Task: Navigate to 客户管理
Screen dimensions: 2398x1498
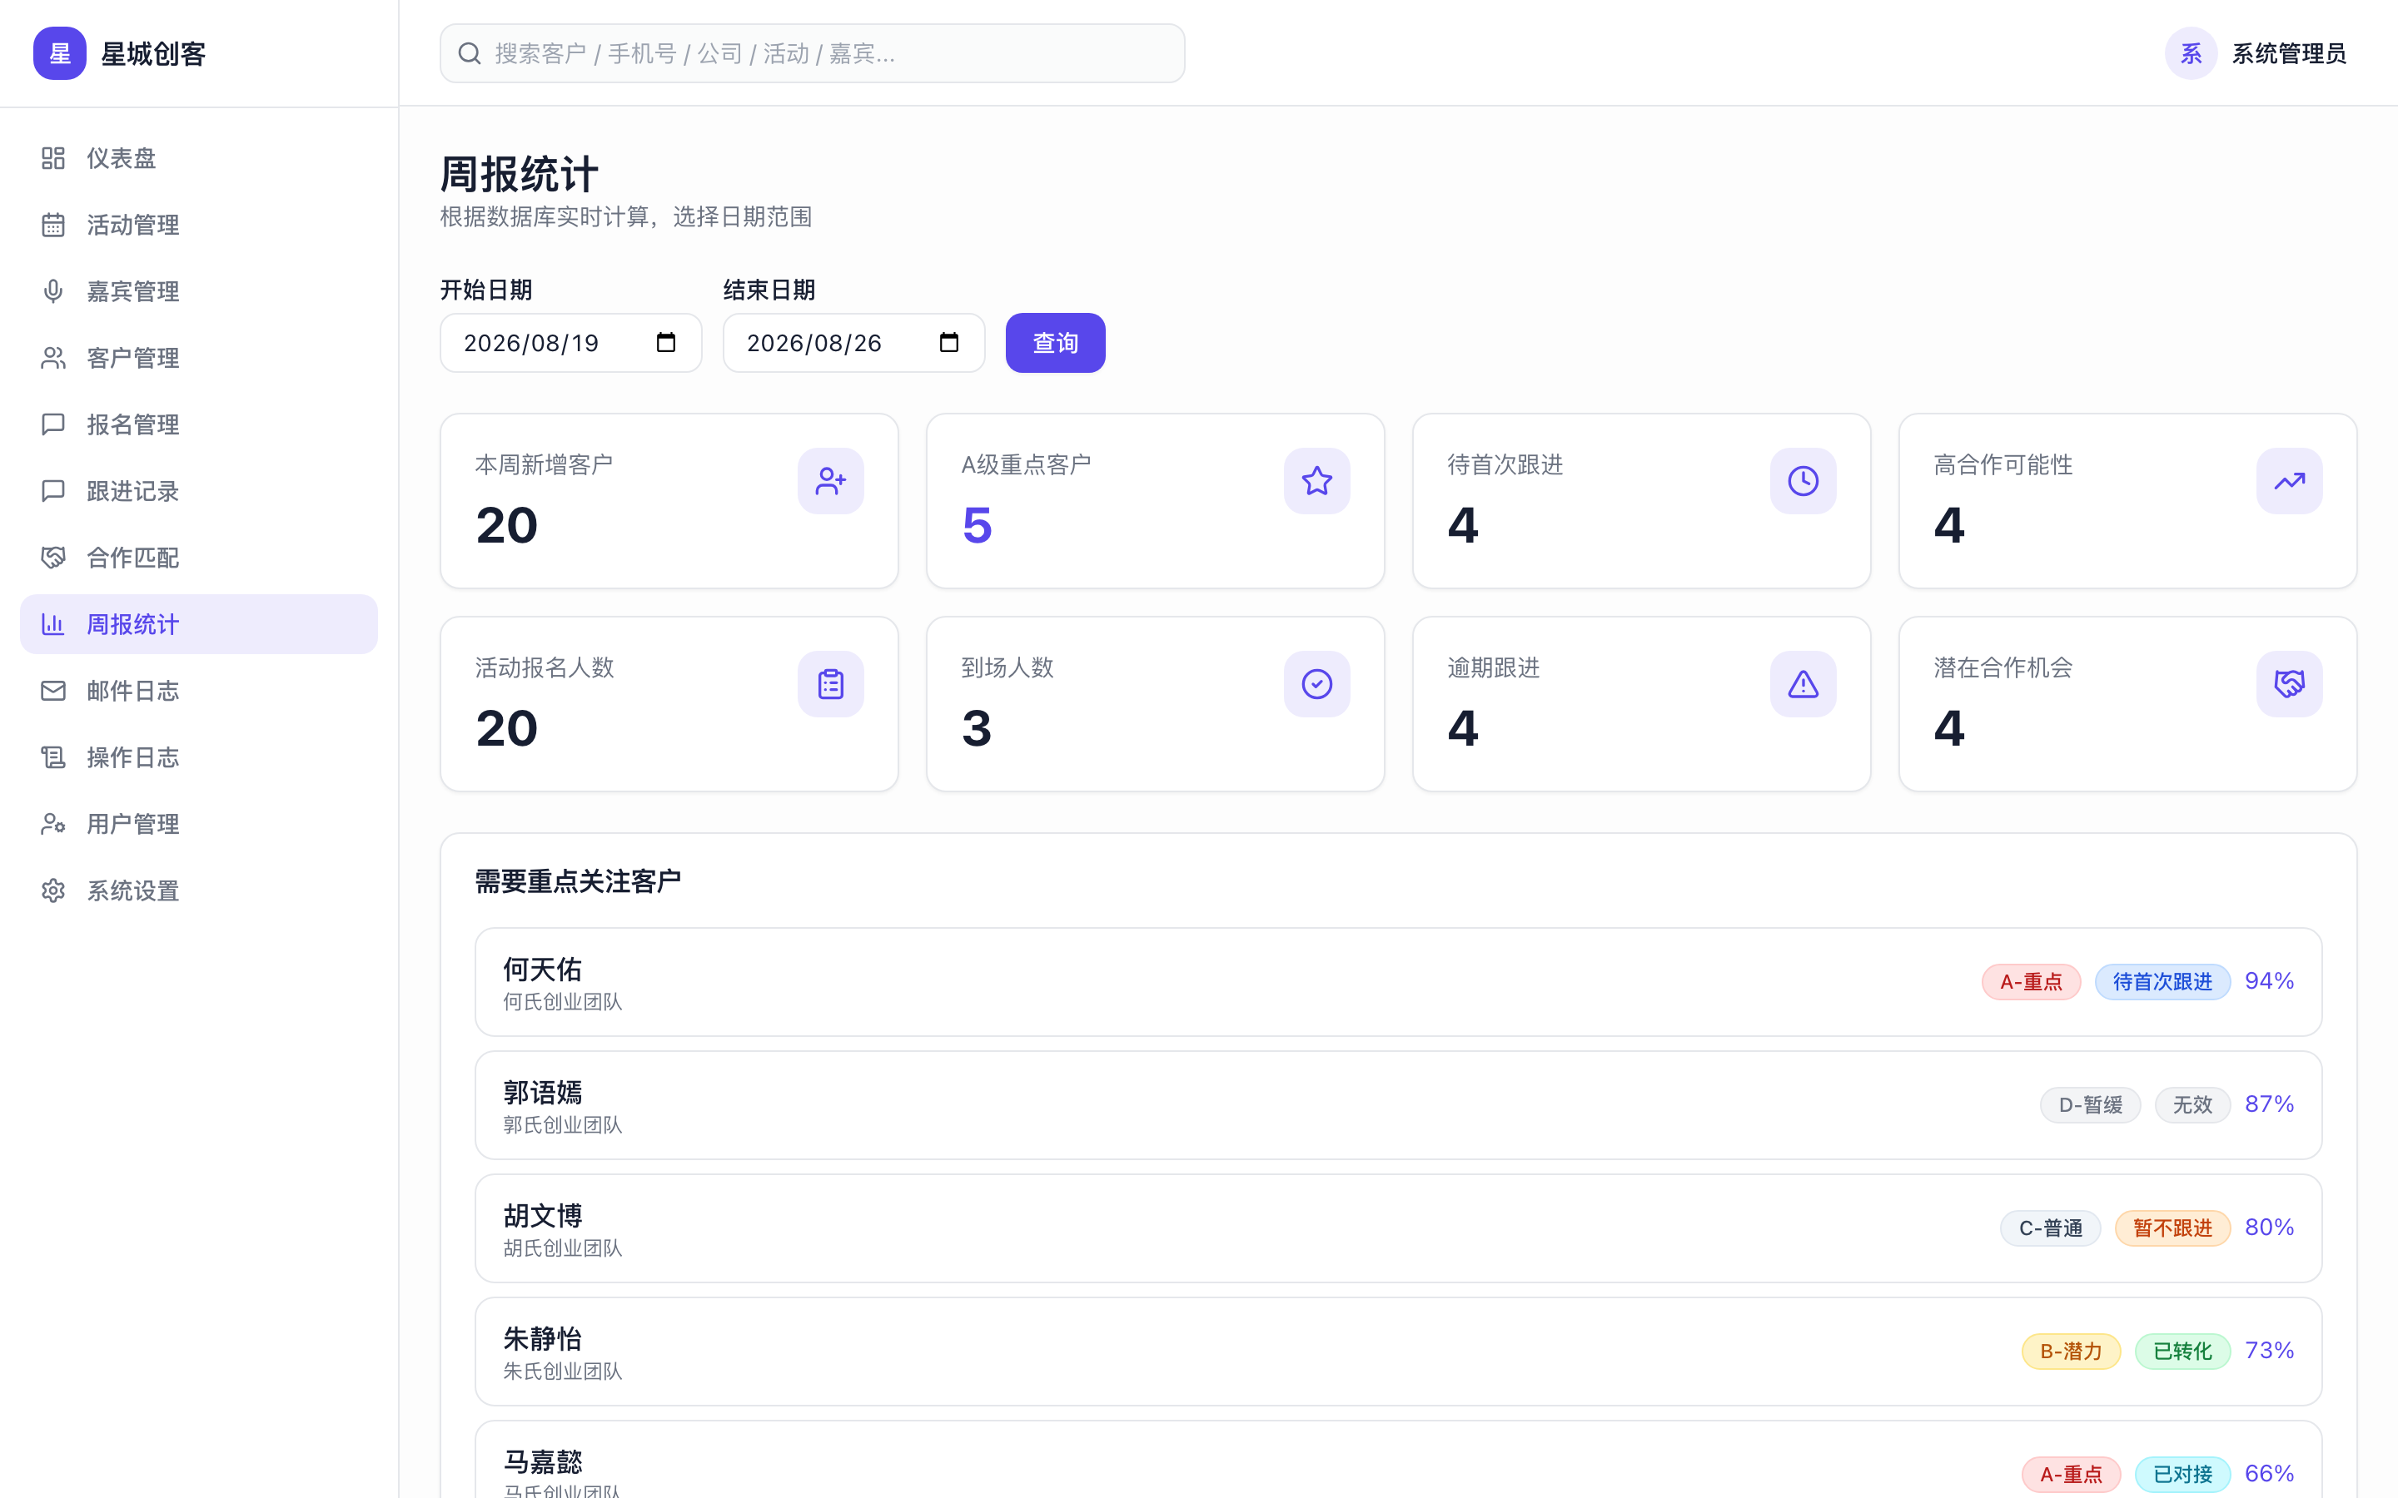Action: [198, 358]
